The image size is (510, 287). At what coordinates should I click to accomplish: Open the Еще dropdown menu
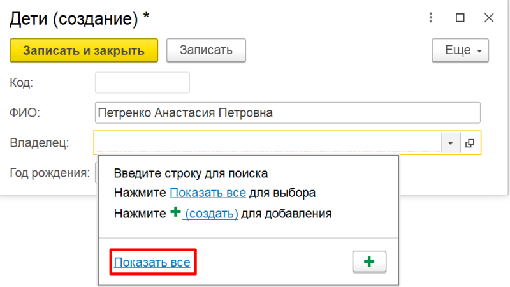460,50
